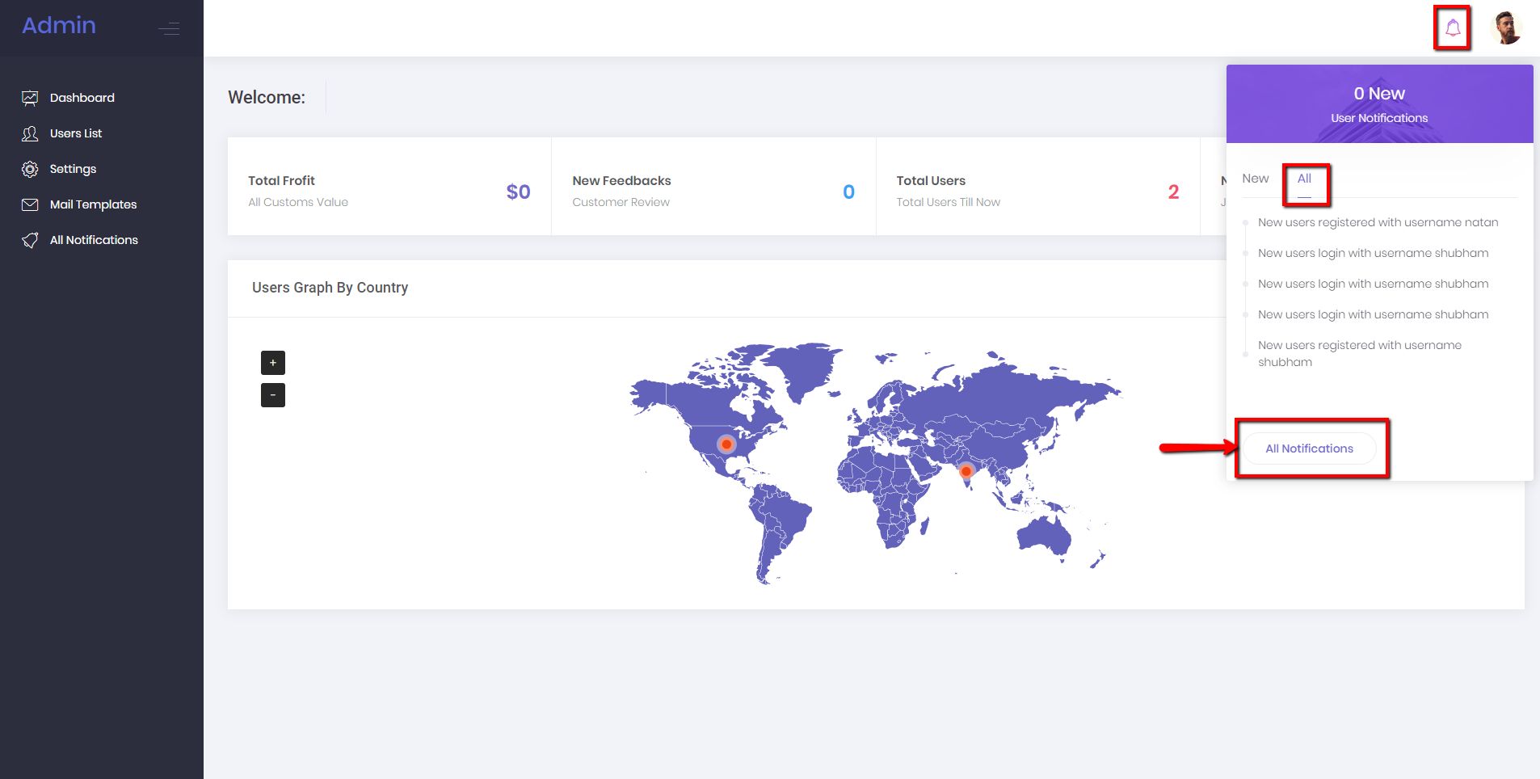Click the Admin logo text

59,26
